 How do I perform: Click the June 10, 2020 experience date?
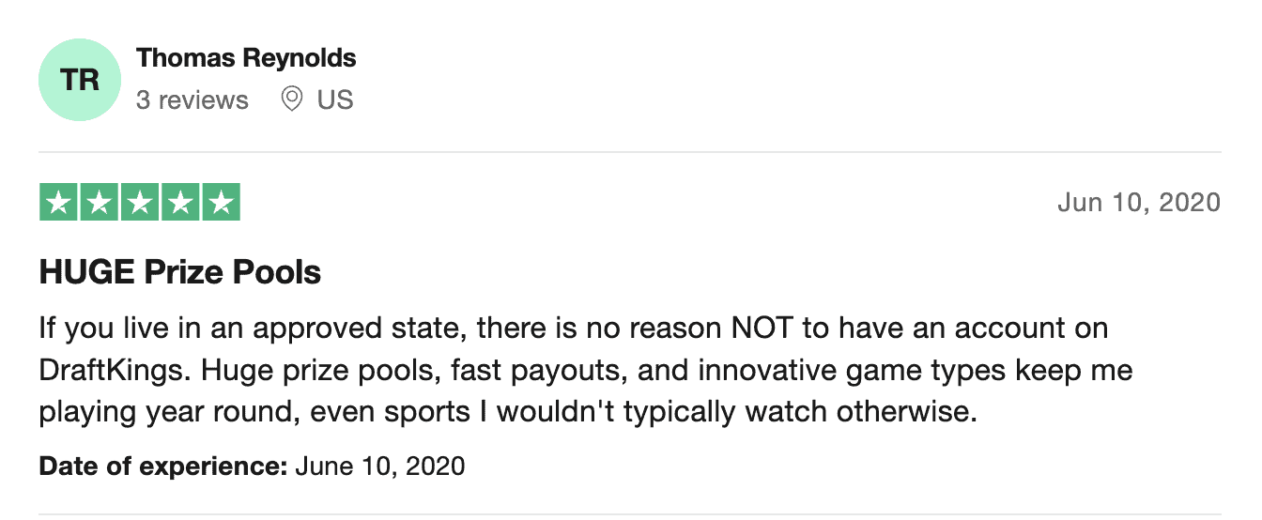[x=380, y=466]
